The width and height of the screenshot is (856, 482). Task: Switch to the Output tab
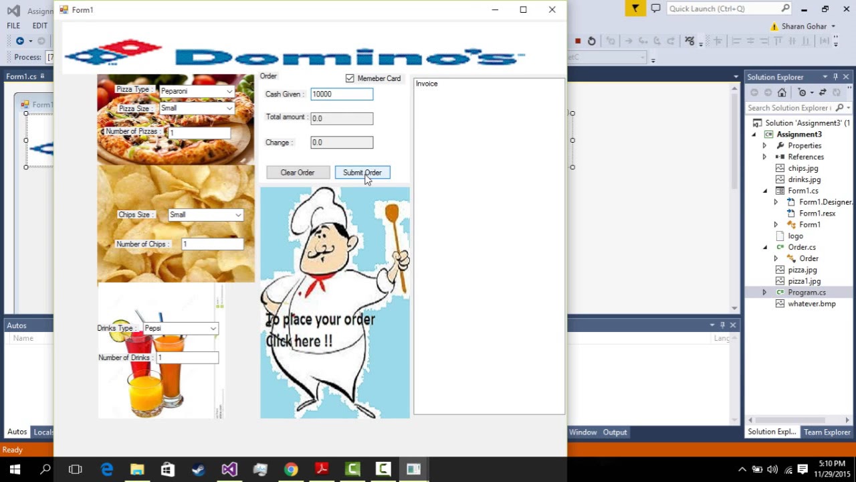615,432
